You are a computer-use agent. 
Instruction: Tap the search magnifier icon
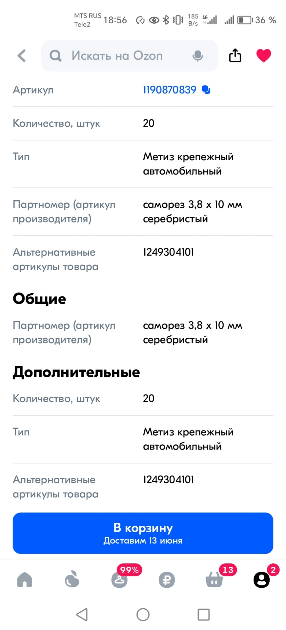pos(55,56)
